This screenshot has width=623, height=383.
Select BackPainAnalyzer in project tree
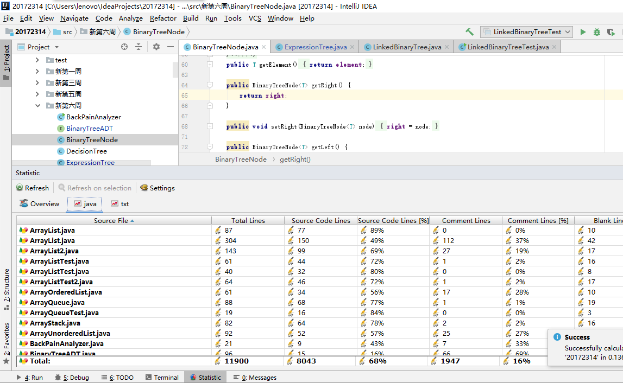point(93,117)
